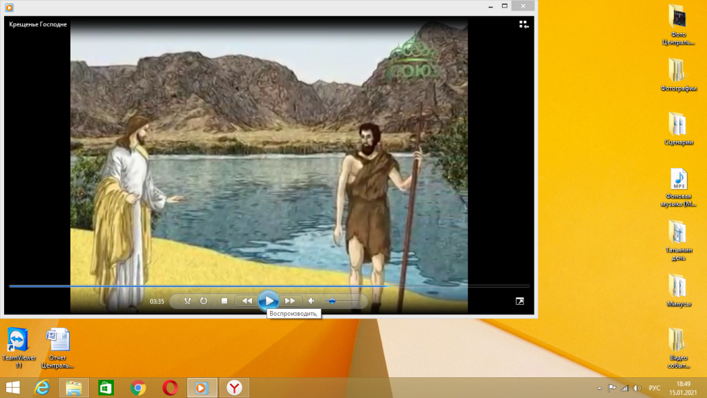Toggle shuffle mode in the player
The height and width of the screenshot is (398, 707).
point(187,301)
